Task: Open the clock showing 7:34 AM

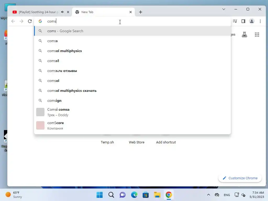Action: tap(257, 195)
